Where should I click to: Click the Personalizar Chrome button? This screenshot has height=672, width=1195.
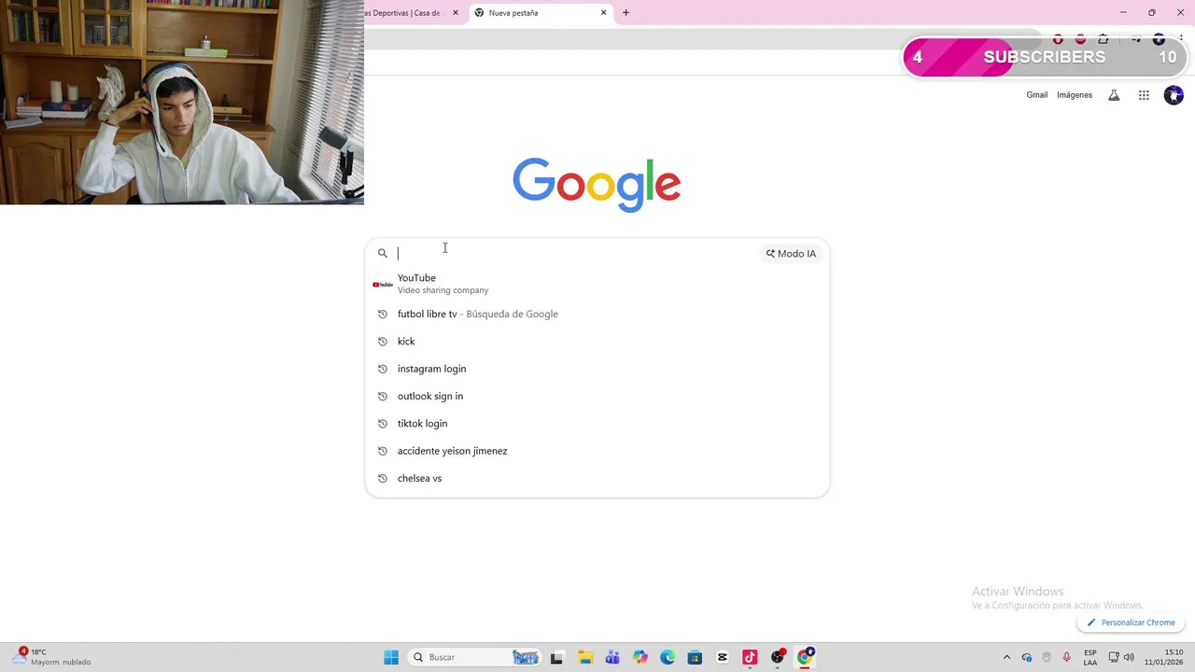(1131, 623)
